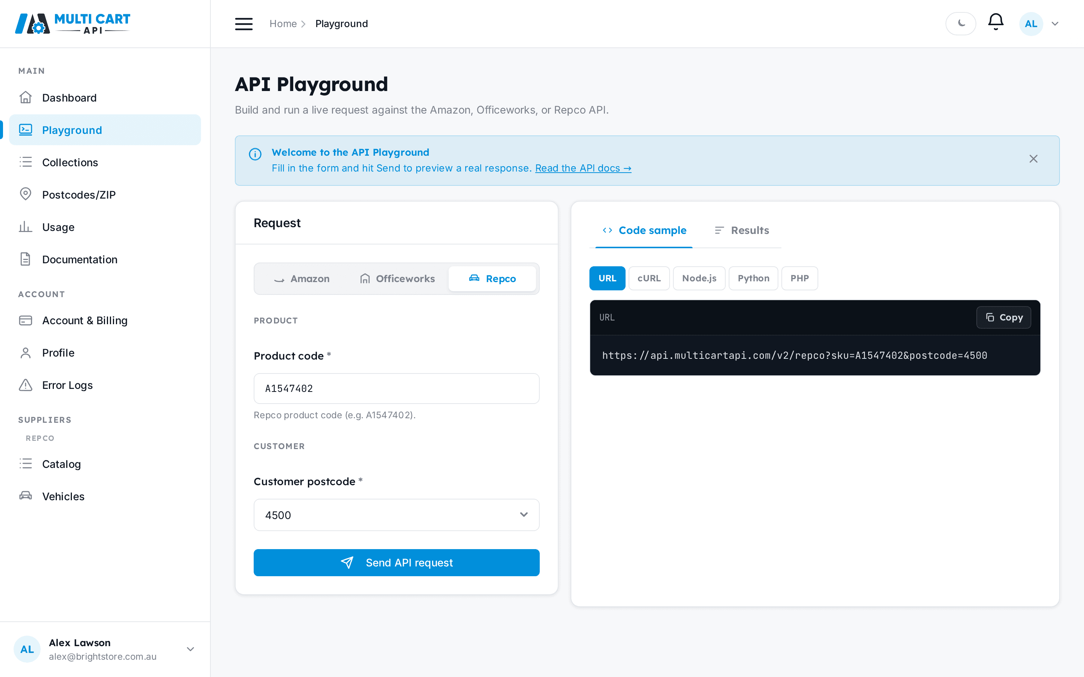
Task: Click the AL avatar in the sidebar footer
Action: click(27, 649)
